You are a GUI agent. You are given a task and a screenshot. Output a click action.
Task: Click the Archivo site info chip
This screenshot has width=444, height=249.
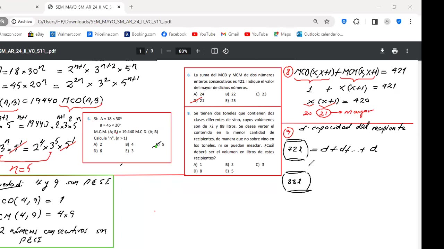[22, 21]
